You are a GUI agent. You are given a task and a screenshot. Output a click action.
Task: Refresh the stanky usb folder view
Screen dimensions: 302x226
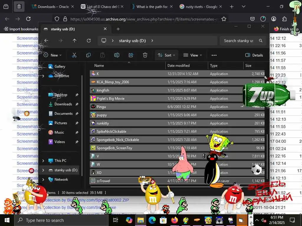click(88, 41)
